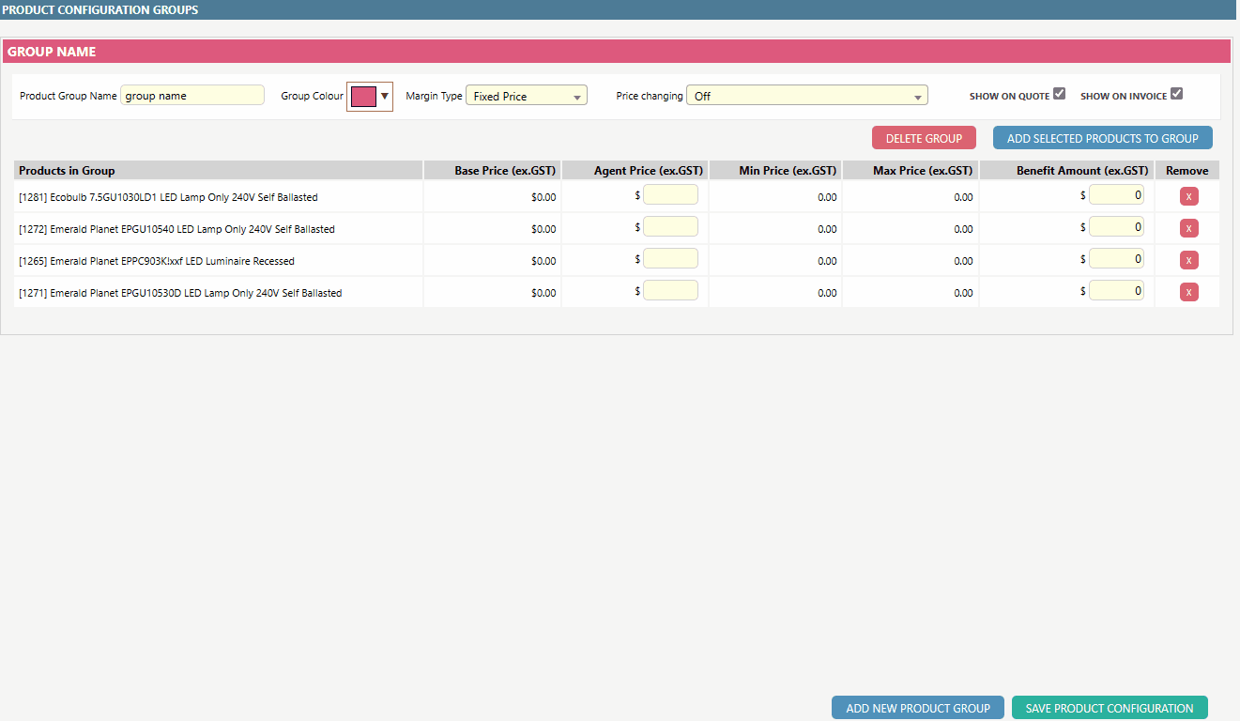
Task: Click the Product Group Name field
Action: [x=192, y=96]
